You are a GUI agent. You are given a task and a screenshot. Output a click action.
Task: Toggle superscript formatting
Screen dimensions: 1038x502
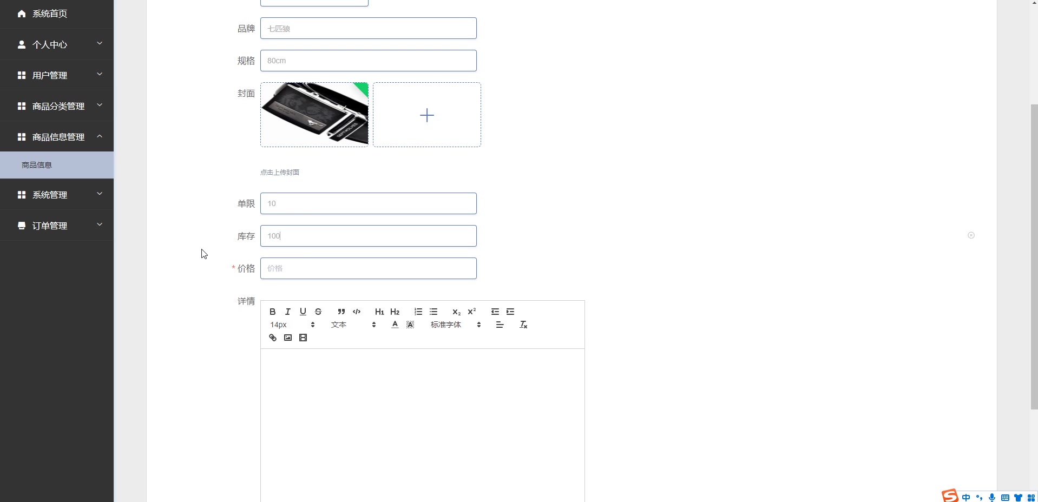pyautogui.click(x=472, y=312)
